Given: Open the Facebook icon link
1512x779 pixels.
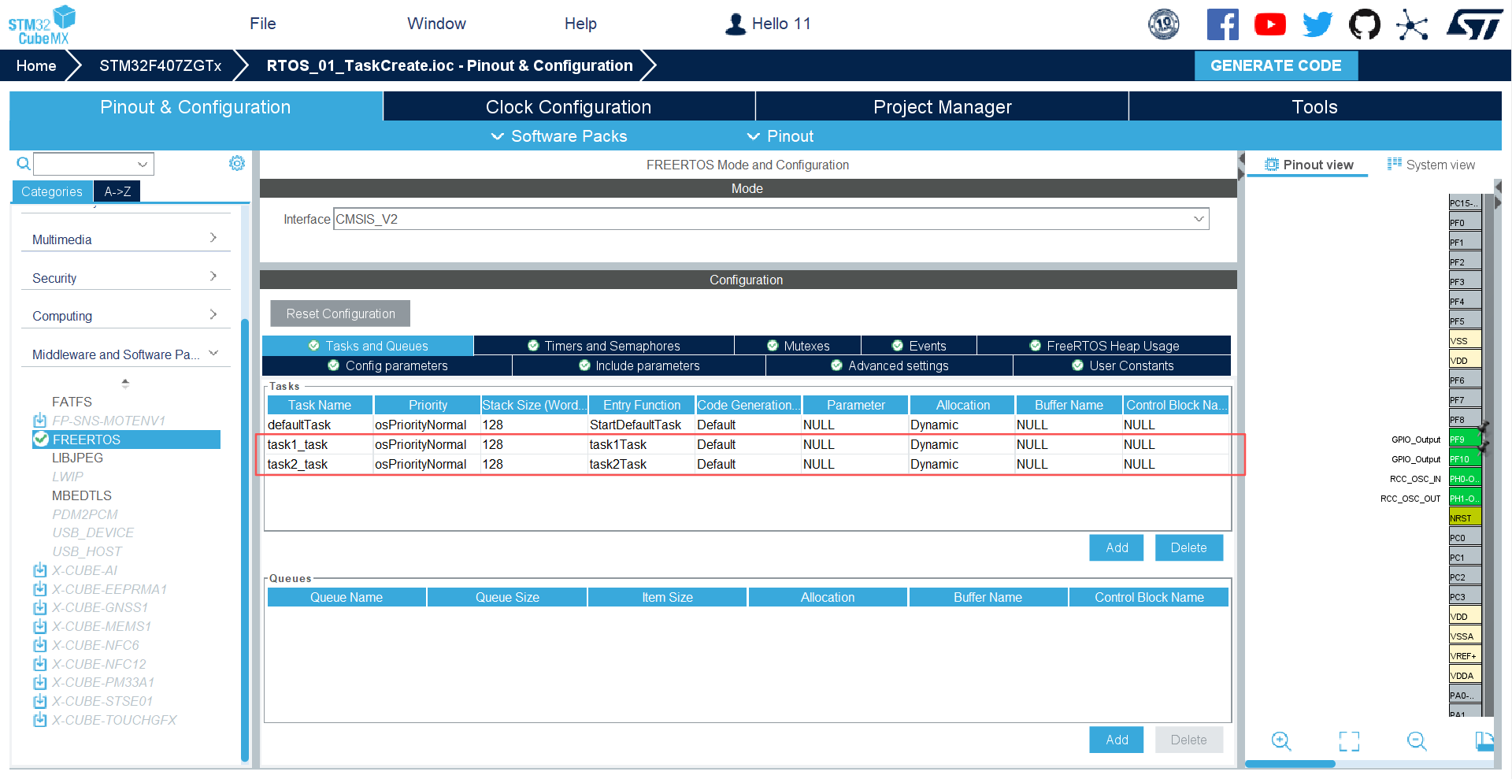Looking at the screenshot, I should (x=1222, y=24).
